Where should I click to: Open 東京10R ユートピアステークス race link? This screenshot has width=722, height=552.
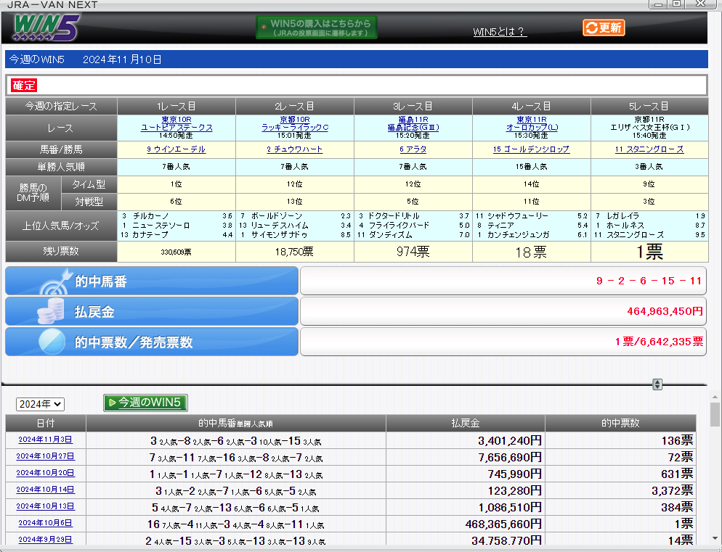(177, 123)
